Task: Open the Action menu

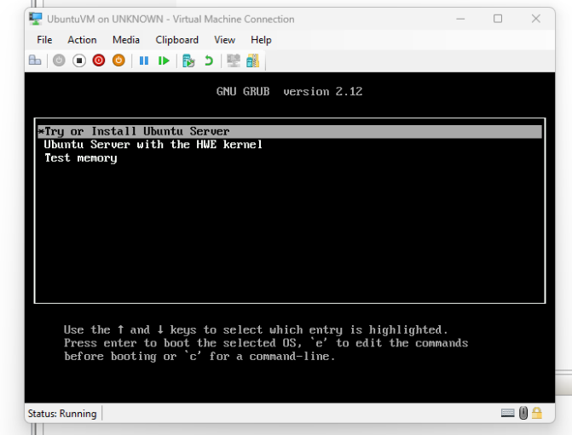Action: 82,40
